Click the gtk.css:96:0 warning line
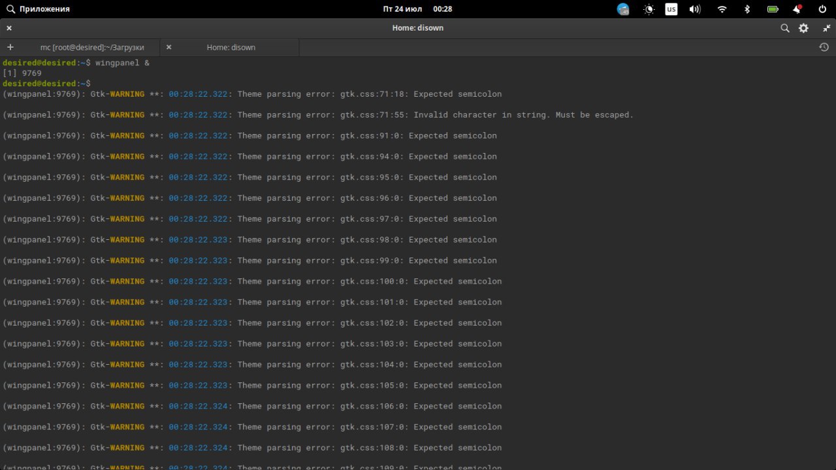Image resolution: width=836 pixels, height=470 pixels. click(249, 198)
